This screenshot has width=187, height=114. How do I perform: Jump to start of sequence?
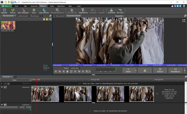pos(56,72)
